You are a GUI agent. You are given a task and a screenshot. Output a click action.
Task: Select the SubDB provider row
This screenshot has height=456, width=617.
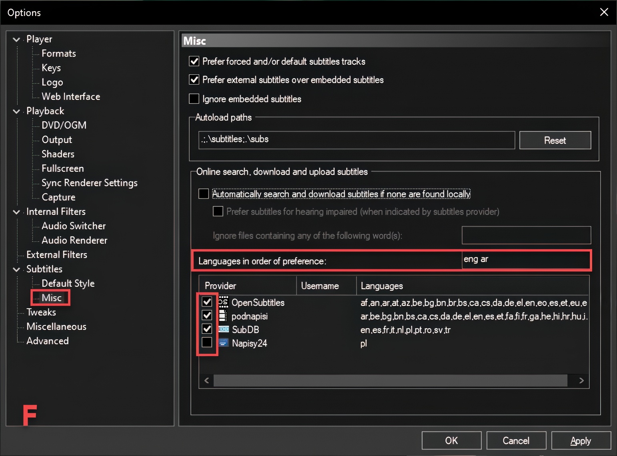coord(394,330)
